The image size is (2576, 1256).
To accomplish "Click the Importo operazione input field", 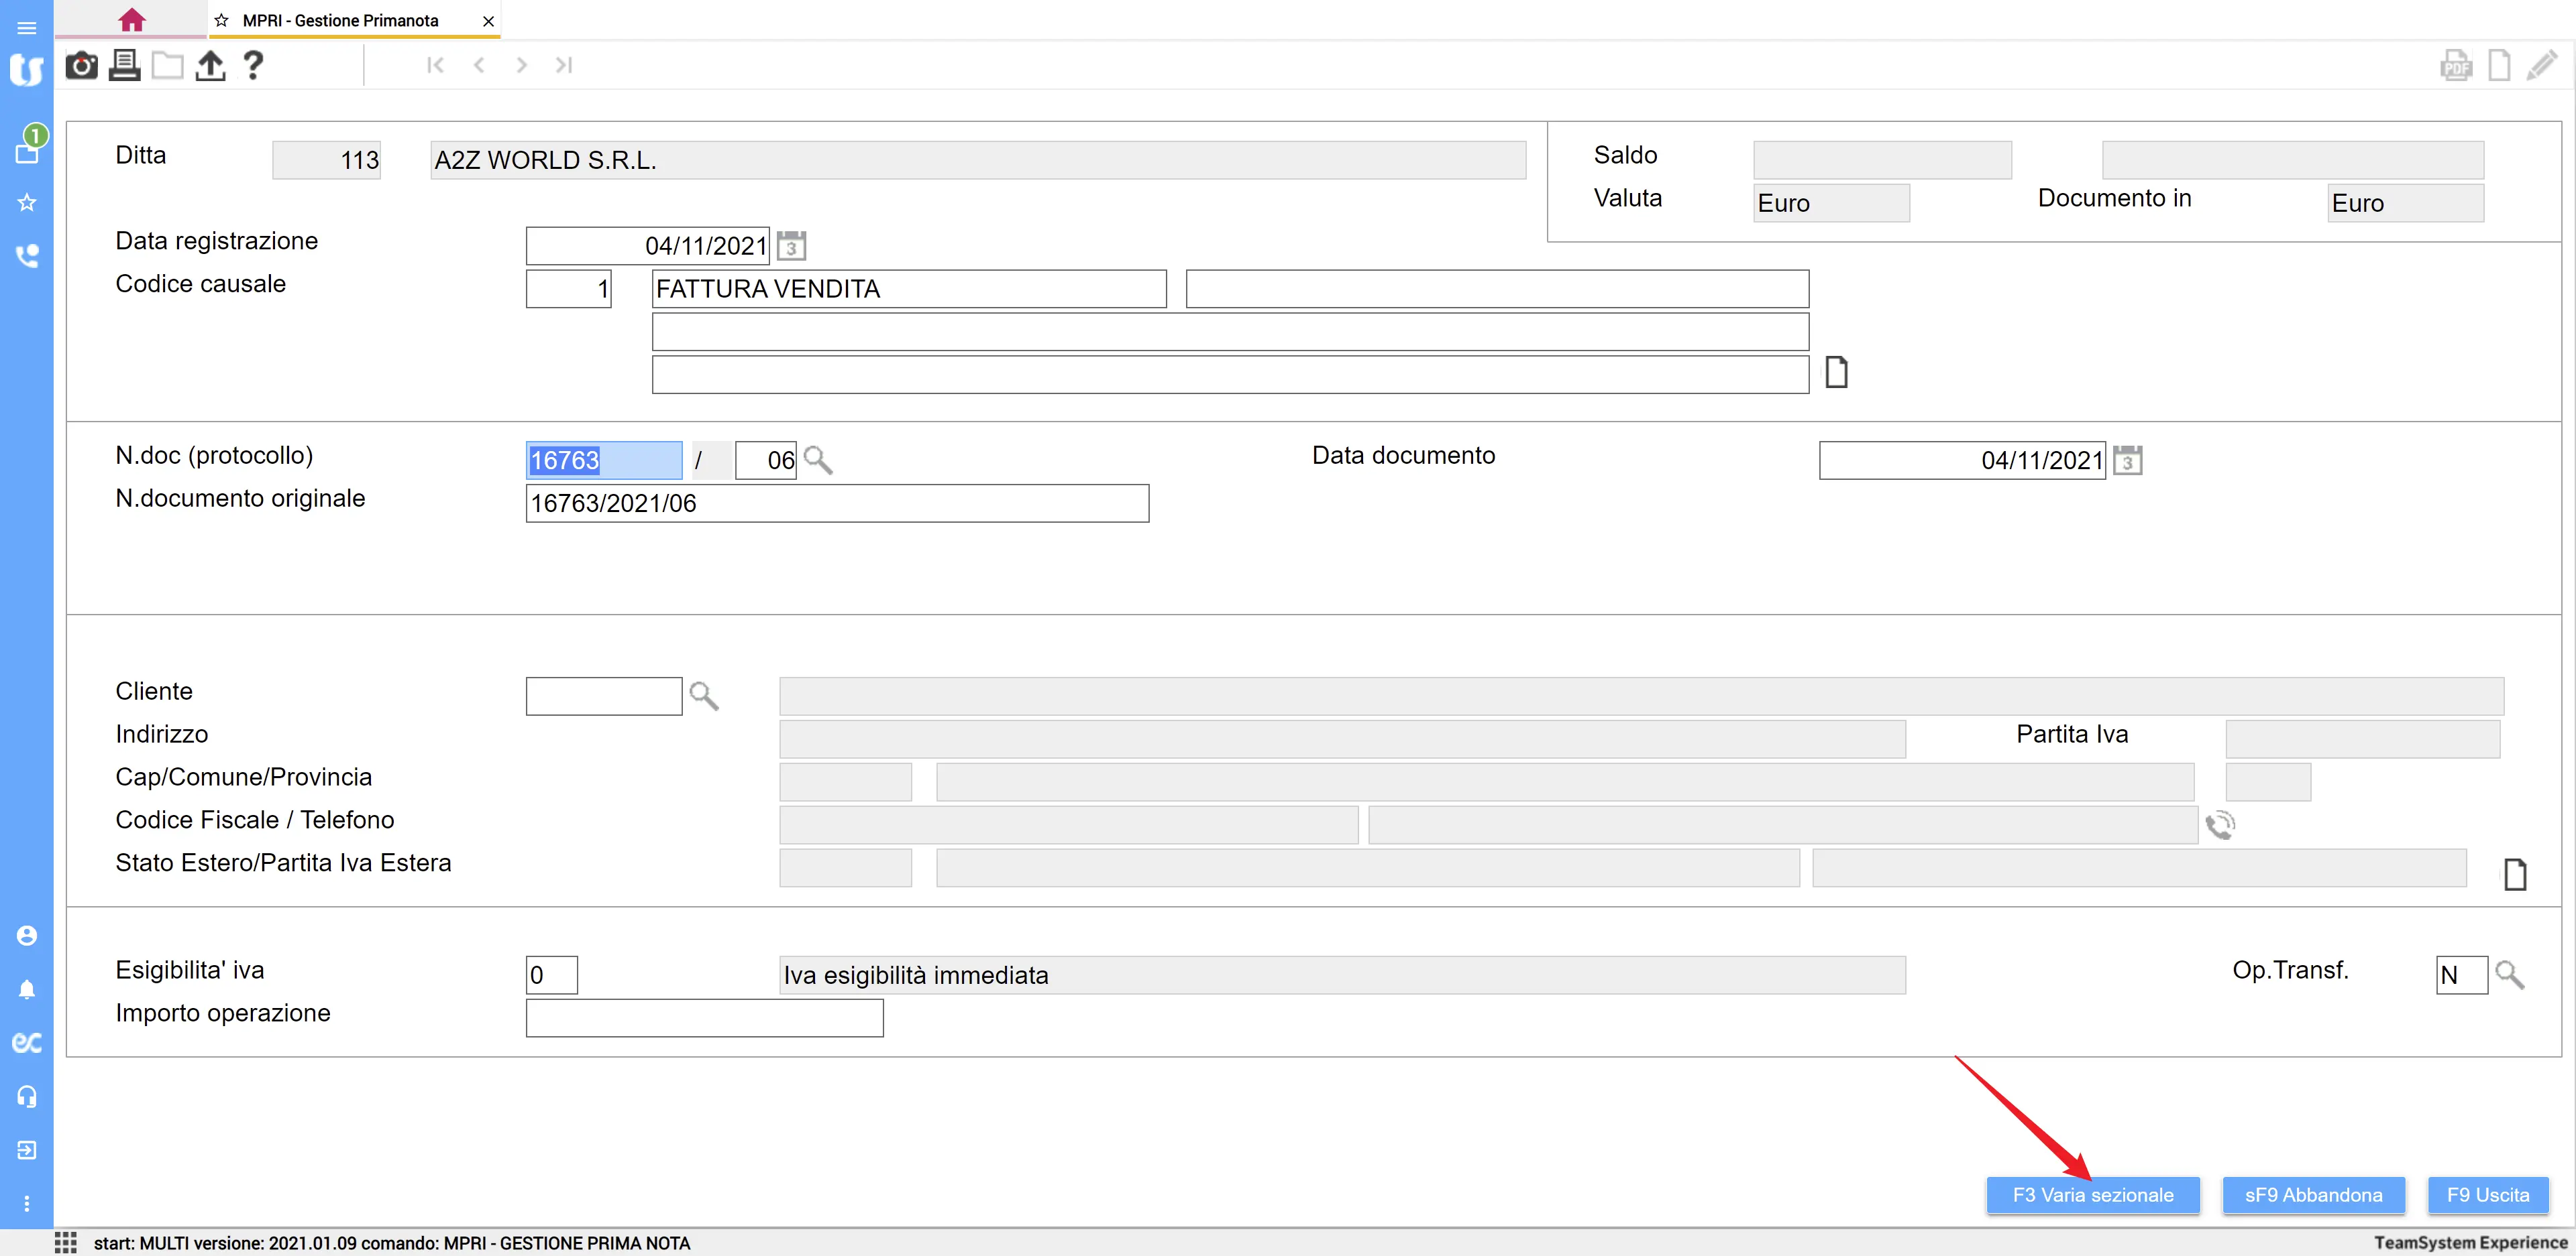I will pyautogui.click(x=704, y=1018).
